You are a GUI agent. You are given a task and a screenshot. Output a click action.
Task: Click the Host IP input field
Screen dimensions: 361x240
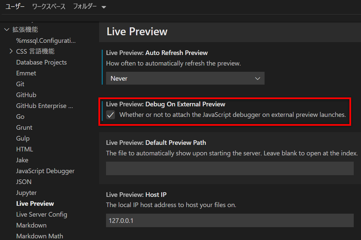point(230,221)
